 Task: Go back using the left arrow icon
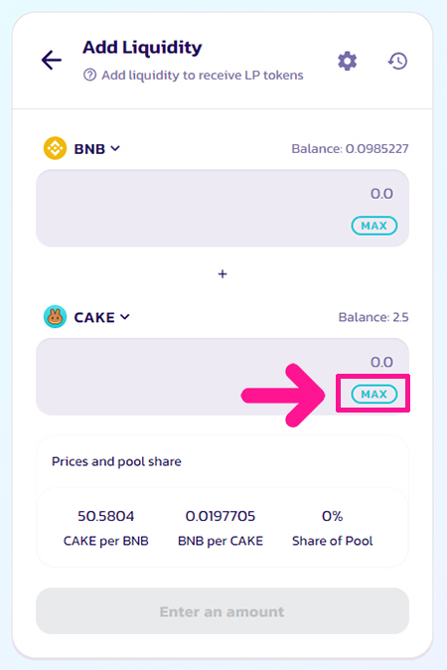coord(52,60)
